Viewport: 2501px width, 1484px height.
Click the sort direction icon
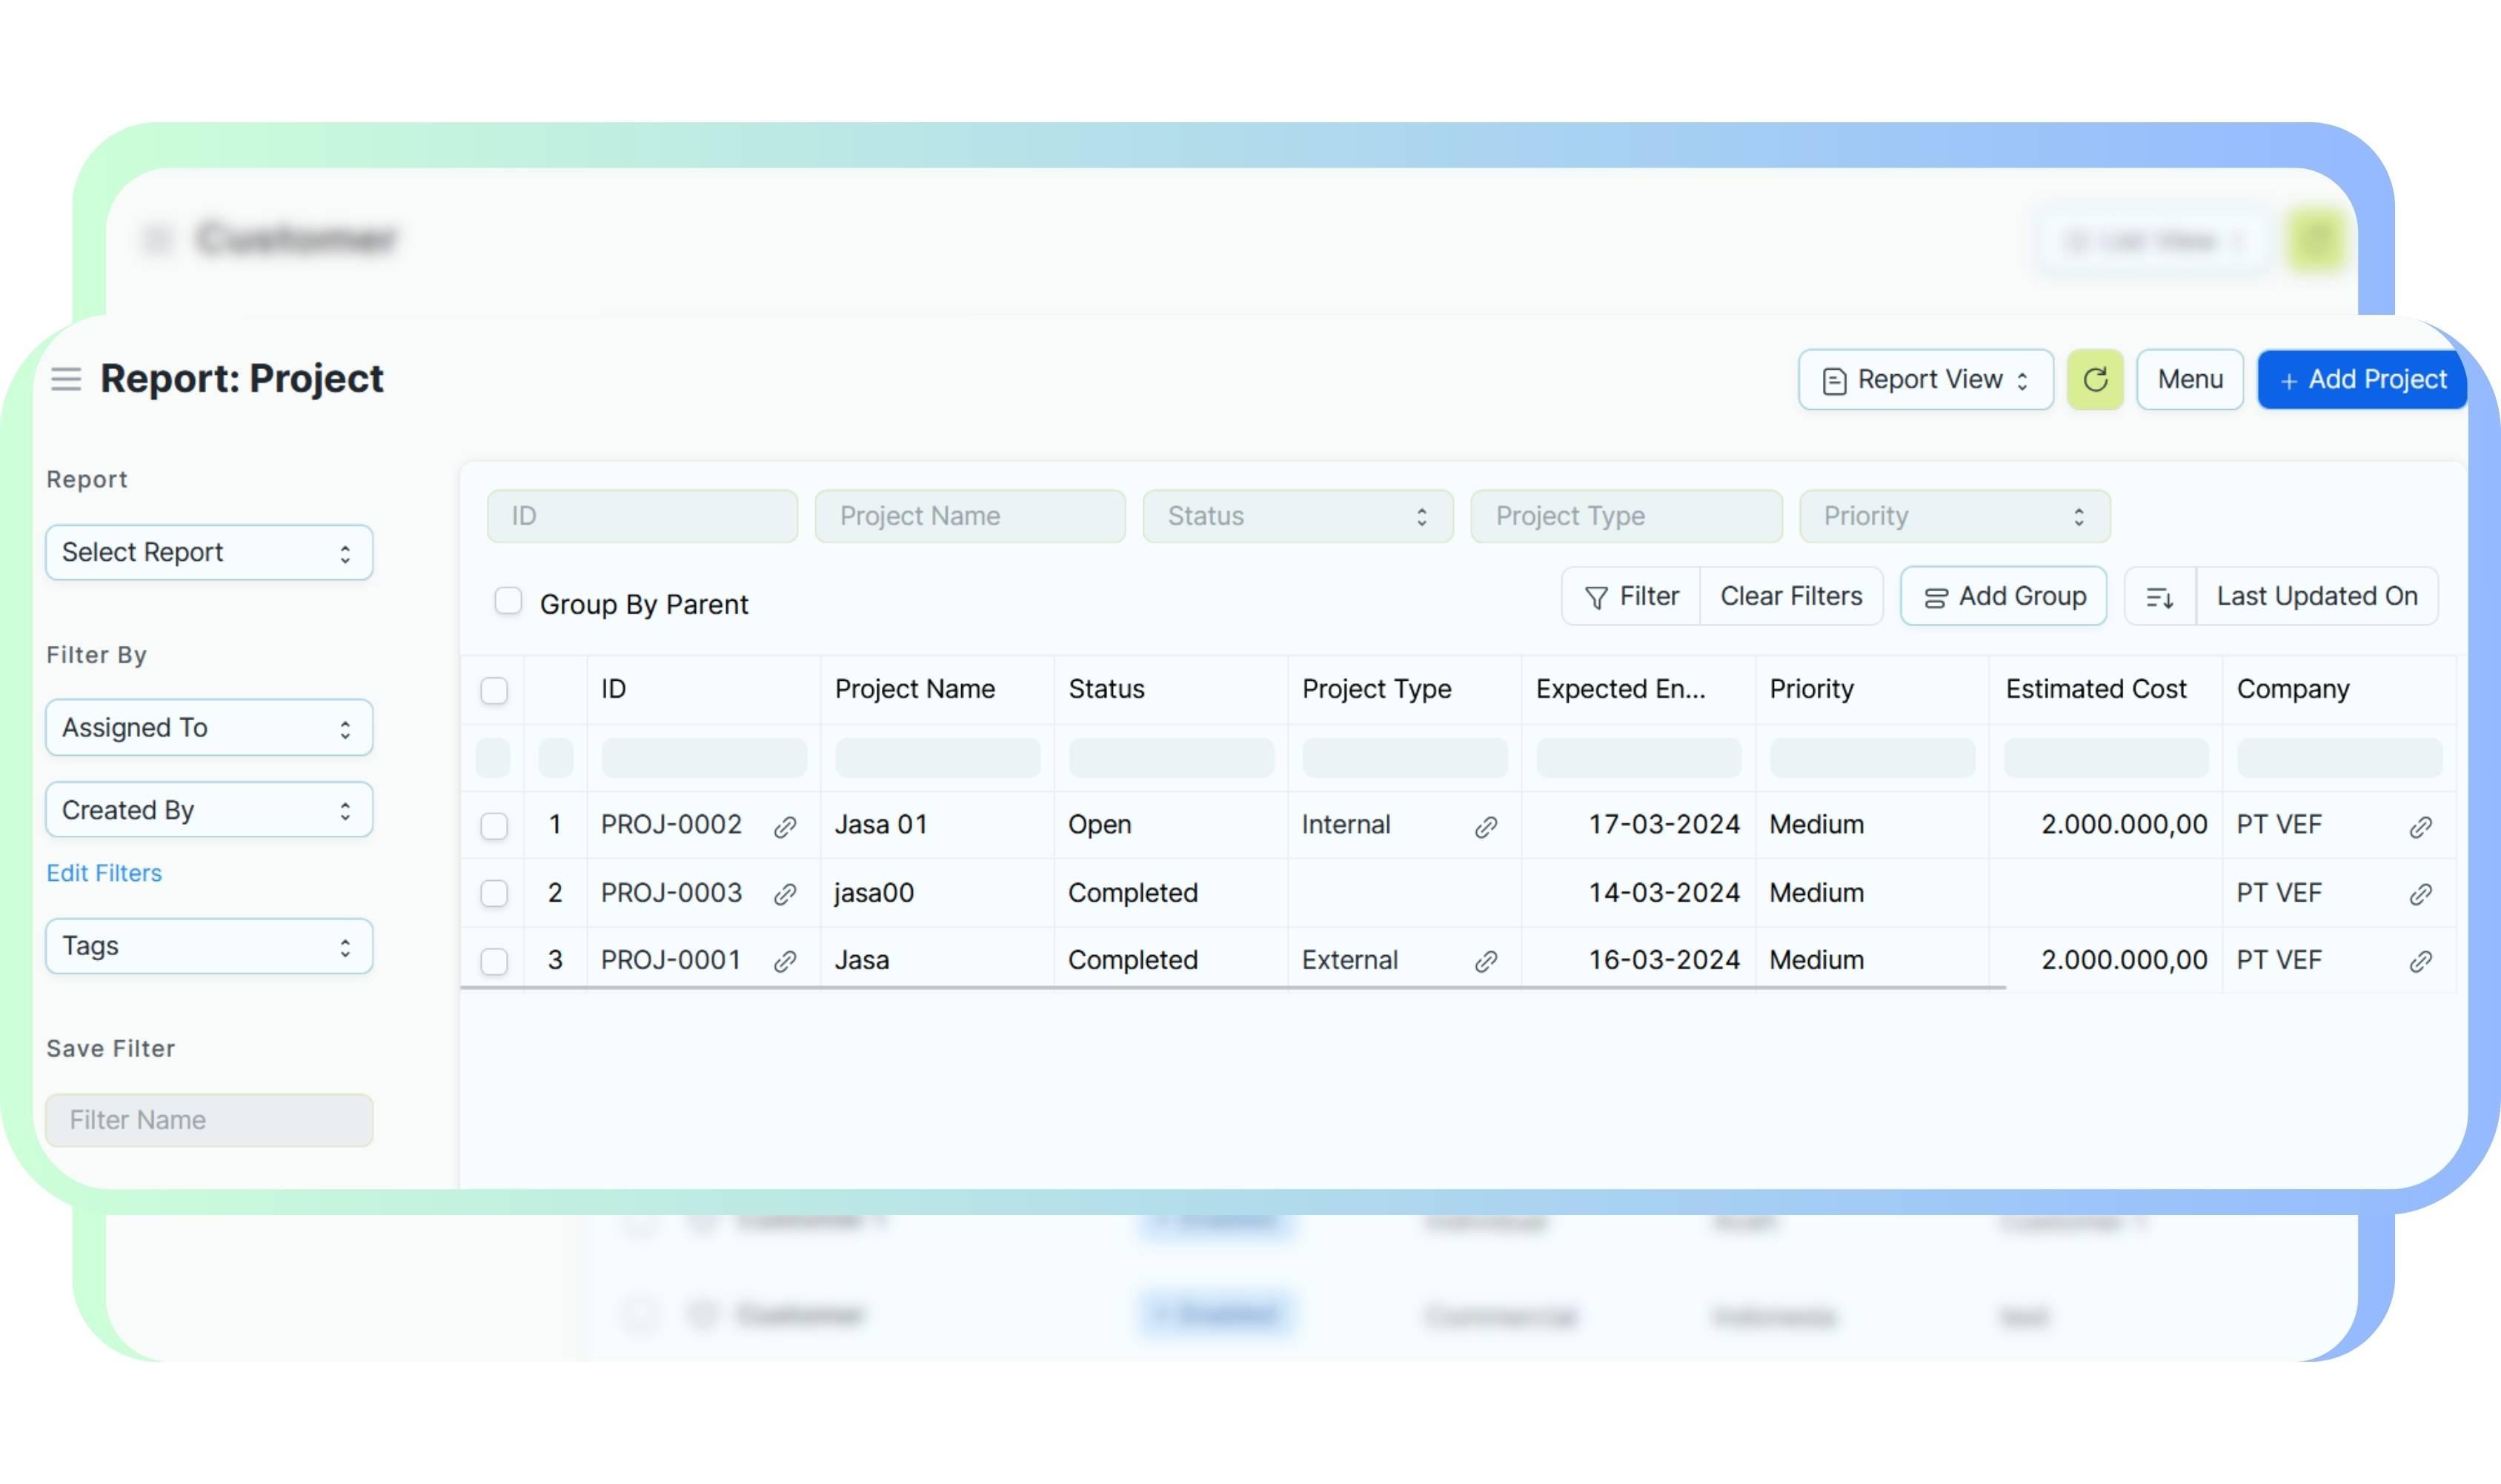click(2159, 597)
